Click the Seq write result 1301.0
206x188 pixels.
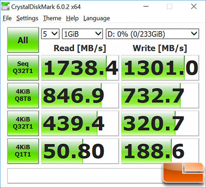click(x=160, y=68)
